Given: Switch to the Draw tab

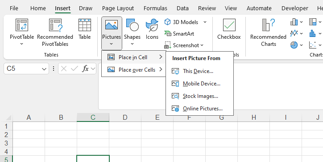Looking at the screenshot, I should (86, 8).
